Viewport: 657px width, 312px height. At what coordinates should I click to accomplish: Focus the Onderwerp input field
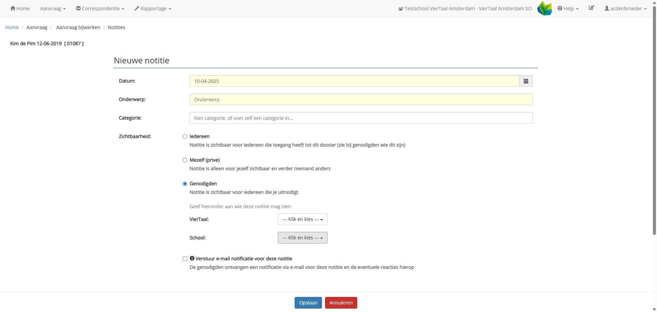click(361, 100)
